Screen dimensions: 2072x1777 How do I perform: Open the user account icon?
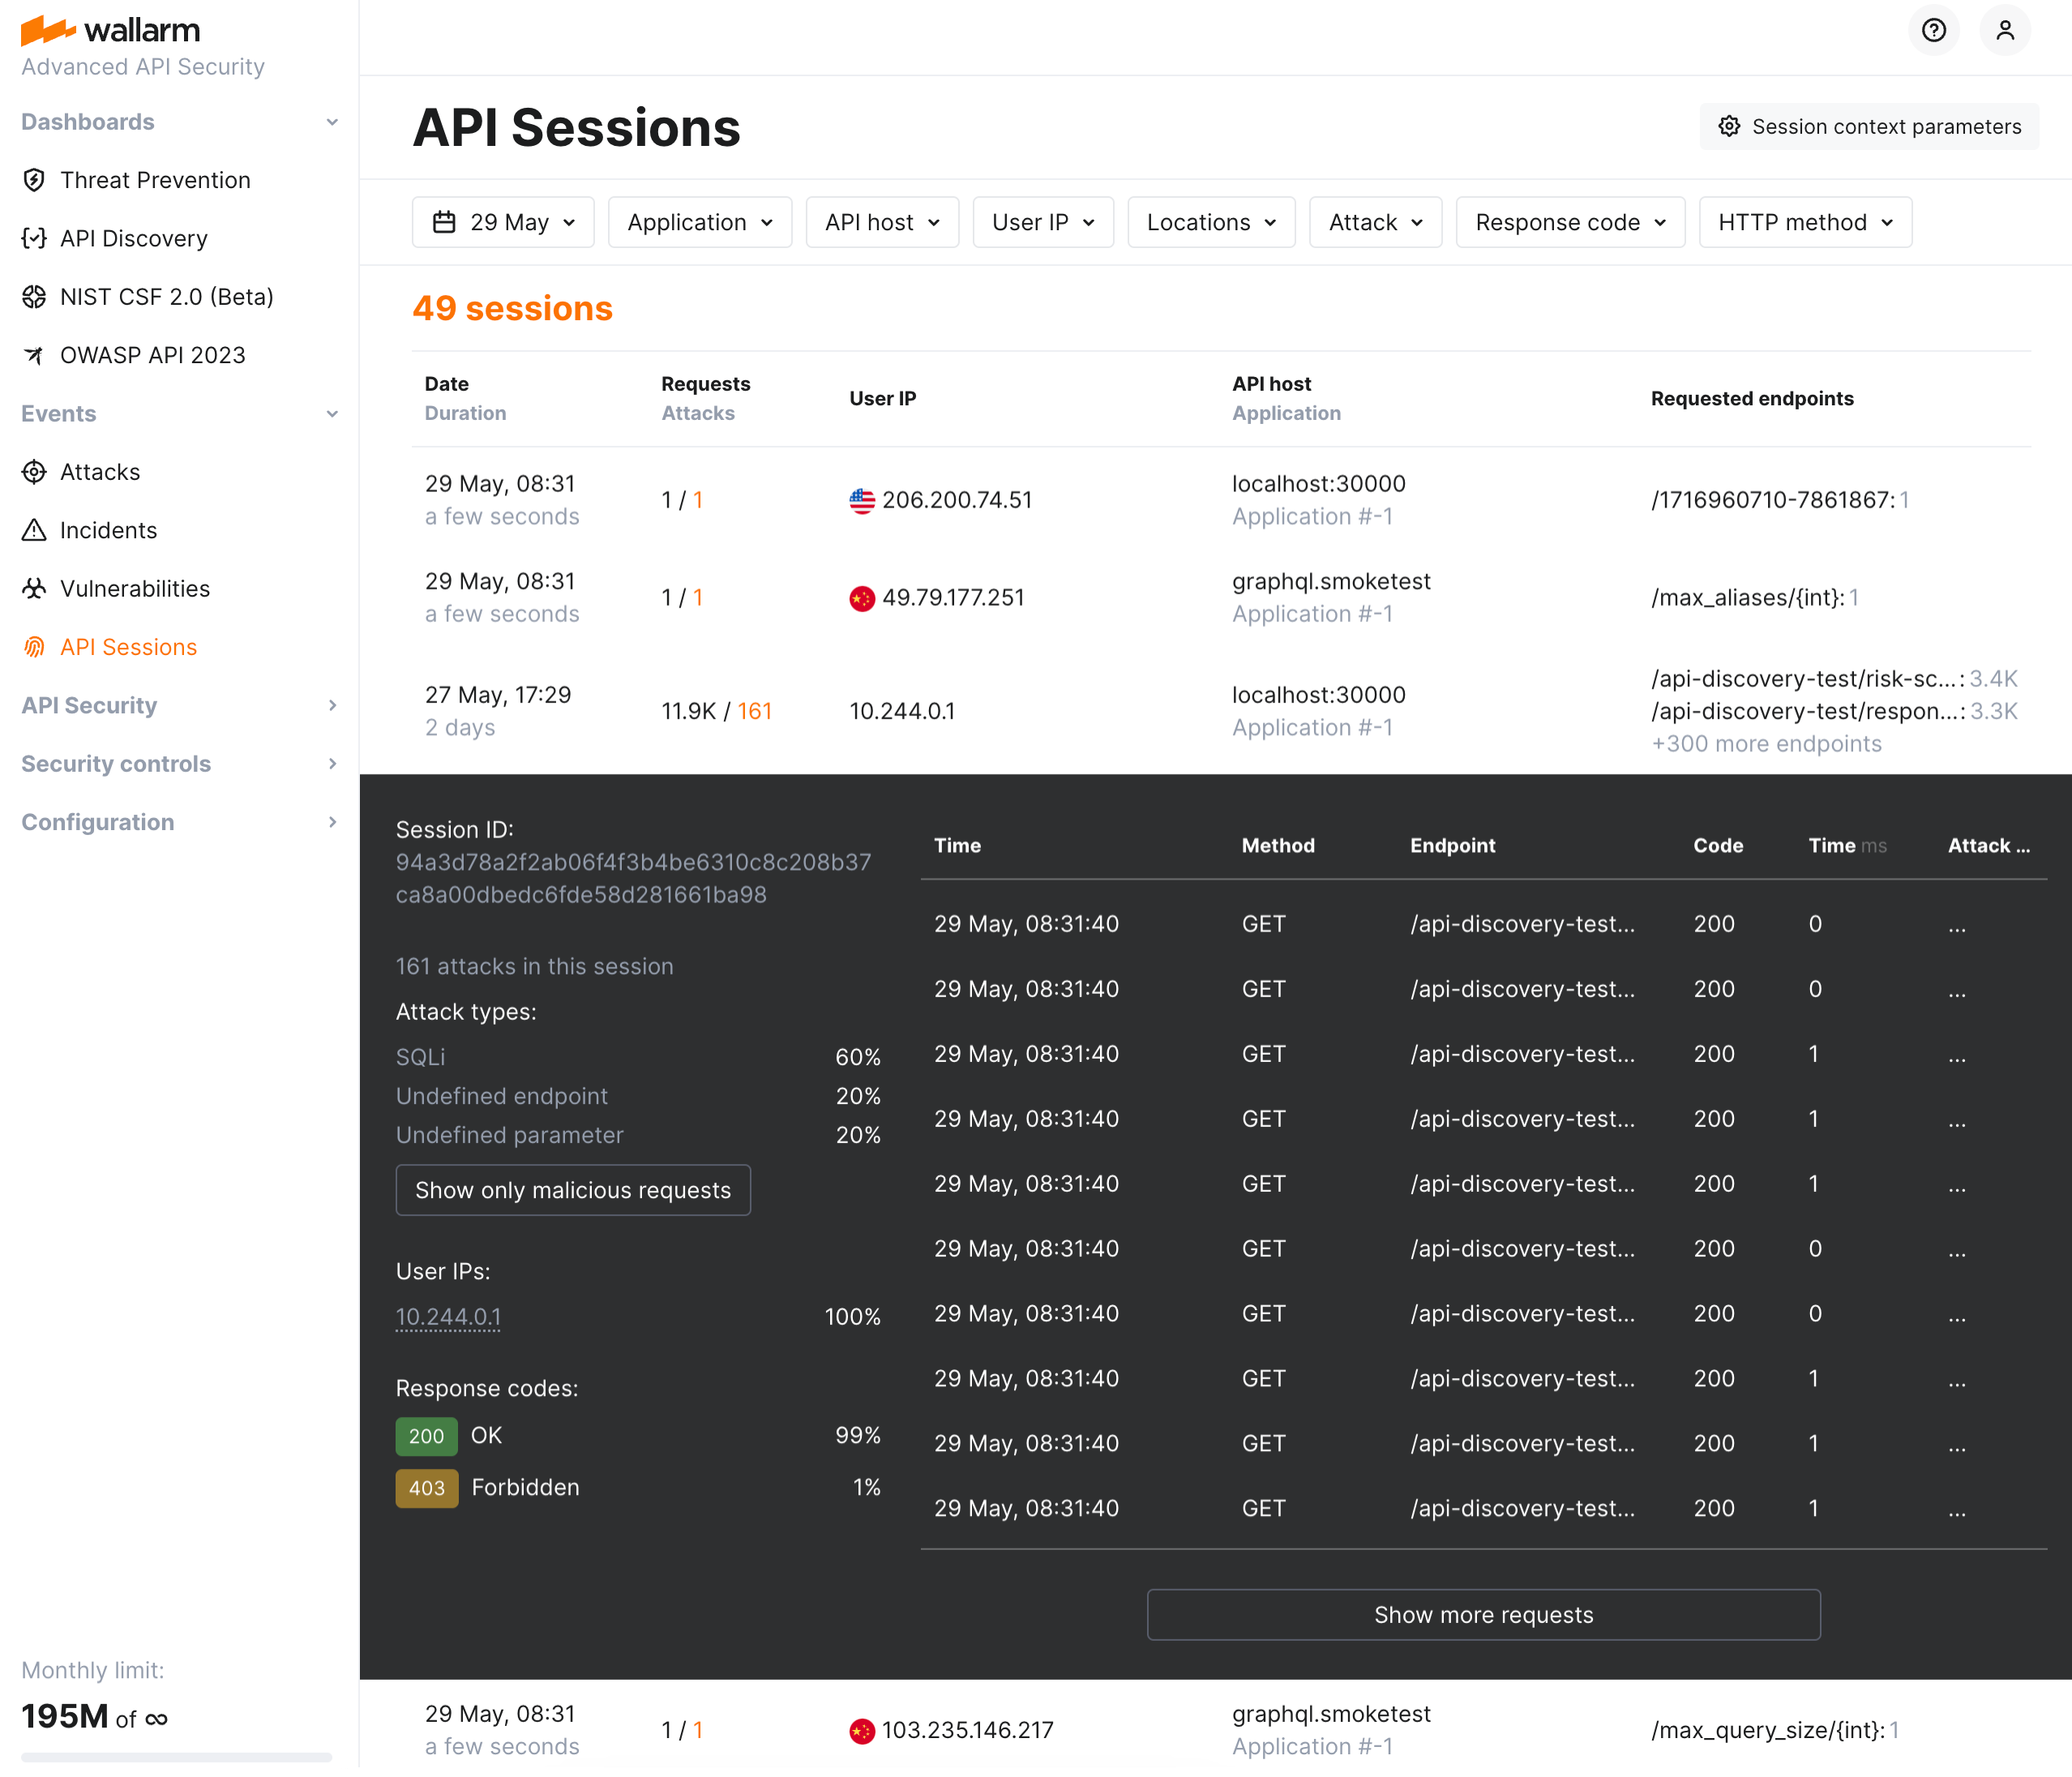tap(2005, 30)
